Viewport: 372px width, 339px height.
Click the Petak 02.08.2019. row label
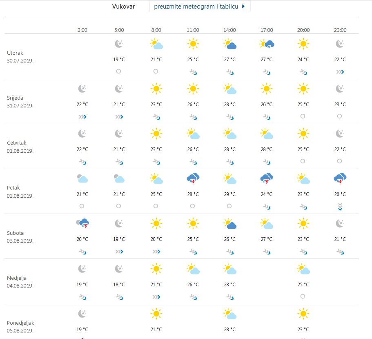point(20,192)
